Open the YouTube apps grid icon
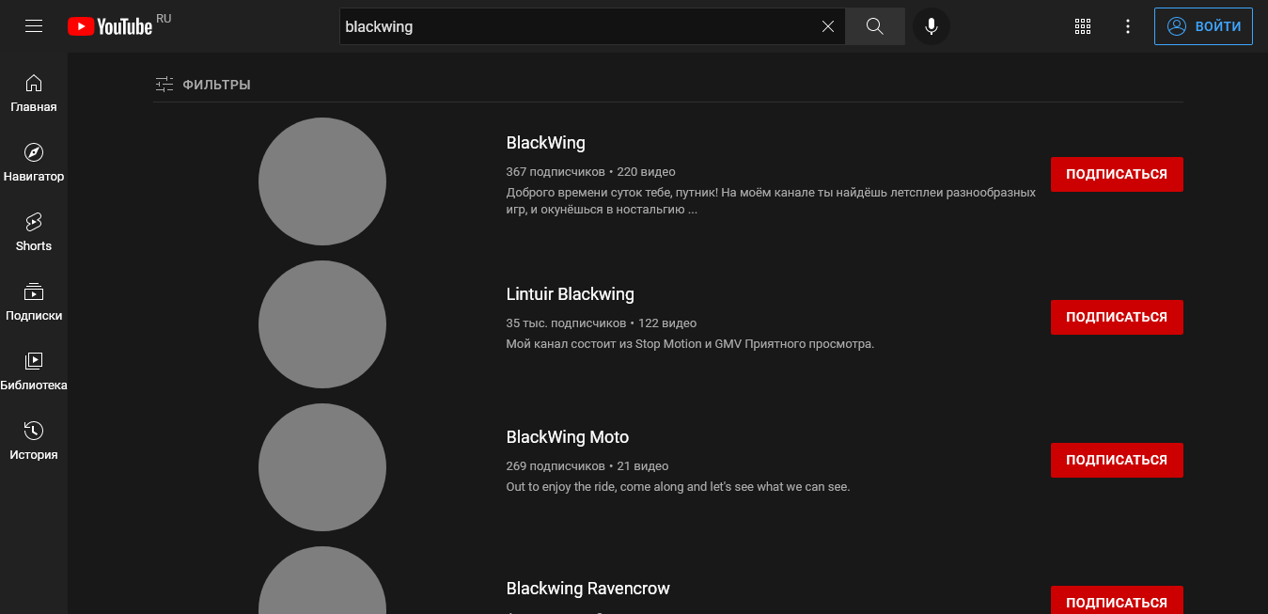 click(x=1083, y=26)
